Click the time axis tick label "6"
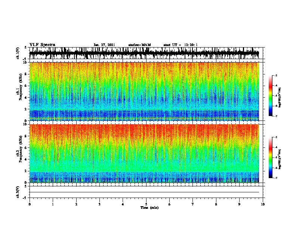 (x=170, y=204)
